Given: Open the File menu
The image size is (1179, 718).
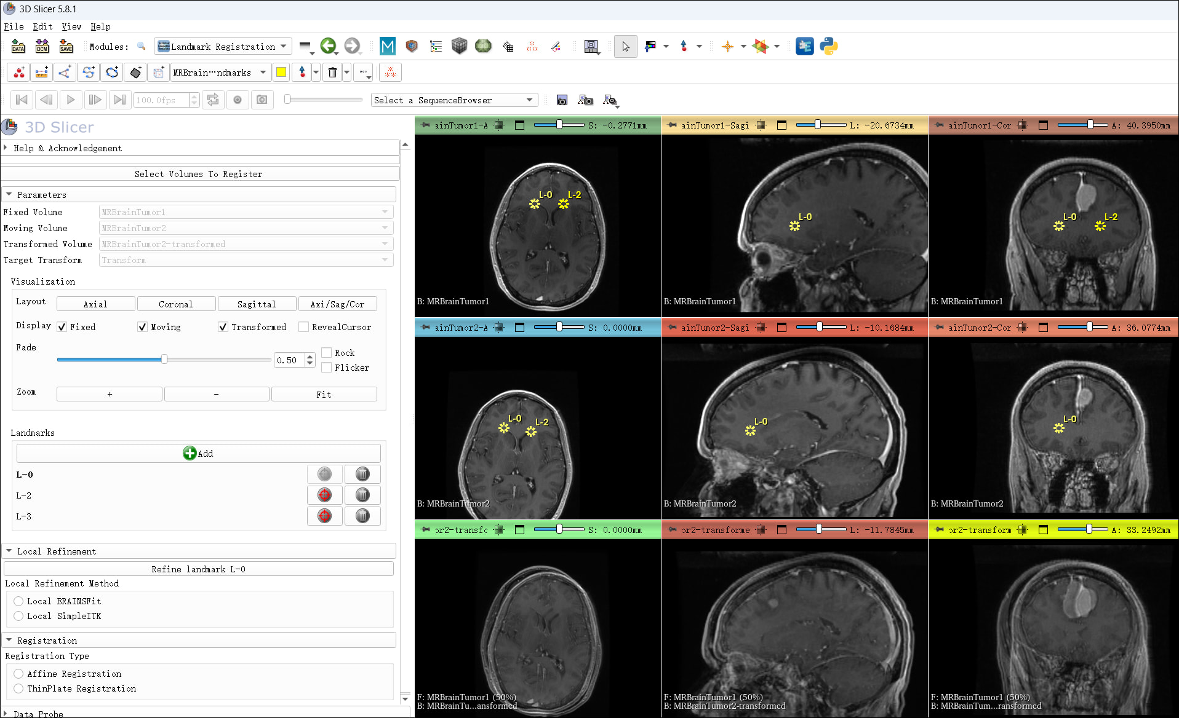Looking at the screenshot, I should coord(14,26).
